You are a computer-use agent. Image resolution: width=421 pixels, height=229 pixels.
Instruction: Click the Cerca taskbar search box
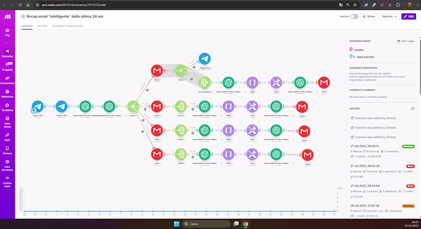pyautogui.click(x=206, y=224)
